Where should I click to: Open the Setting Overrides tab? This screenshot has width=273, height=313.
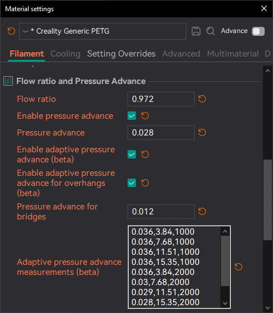(121, 54)
